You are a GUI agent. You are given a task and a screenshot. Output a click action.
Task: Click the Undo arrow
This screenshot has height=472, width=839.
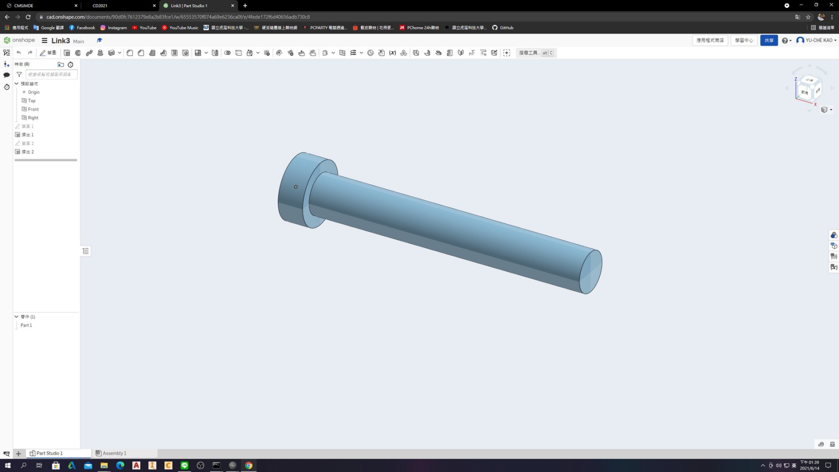coord(19,53)
